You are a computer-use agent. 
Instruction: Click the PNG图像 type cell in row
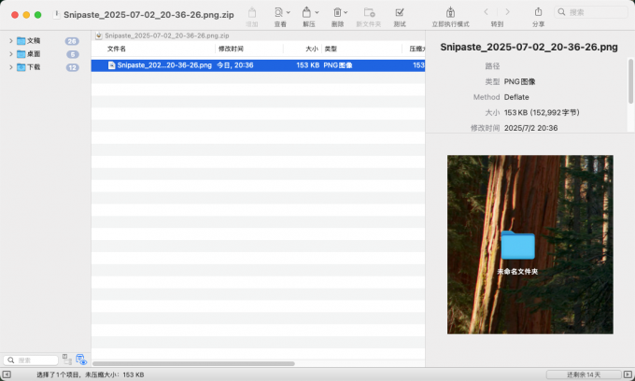coord(338,65)
